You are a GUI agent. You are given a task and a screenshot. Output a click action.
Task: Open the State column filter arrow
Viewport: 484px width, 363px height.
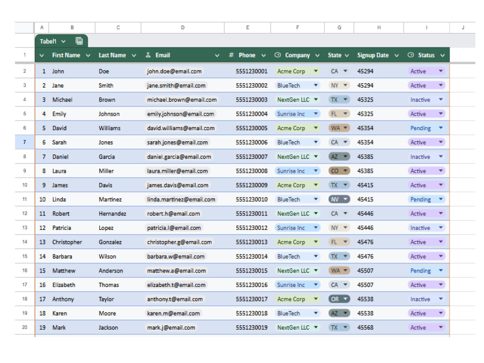[x=347, y=56]
